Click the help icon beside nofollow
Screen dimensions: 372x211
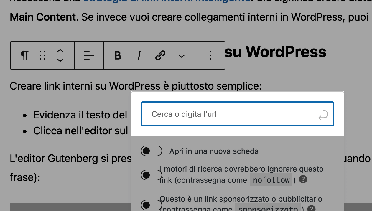point(303,179)
